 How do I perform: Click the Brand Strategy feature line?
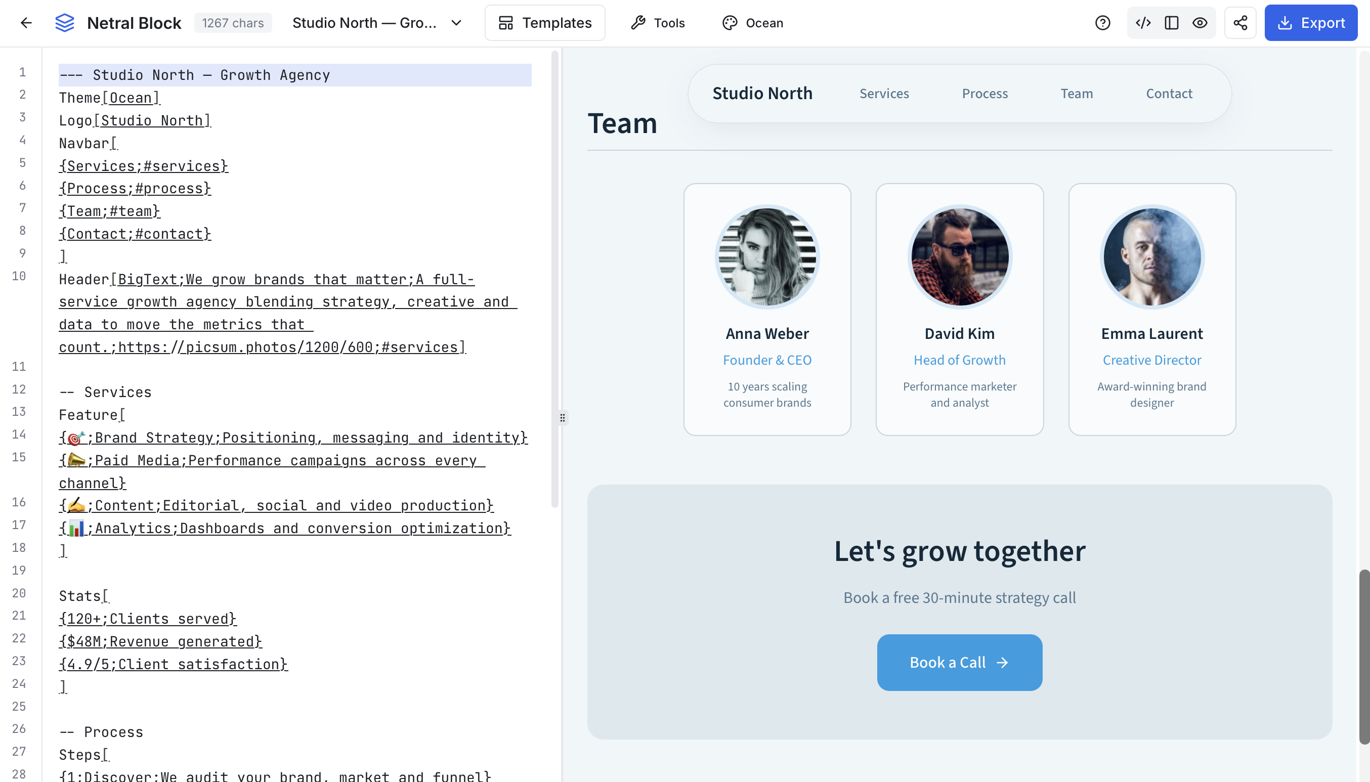pos(293,438)
